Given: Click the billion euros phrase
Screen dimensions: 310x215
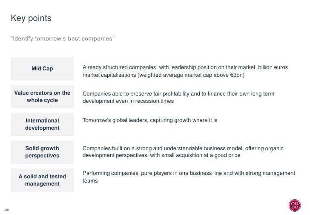Looking at the screenshot, I should coord(273,67).
